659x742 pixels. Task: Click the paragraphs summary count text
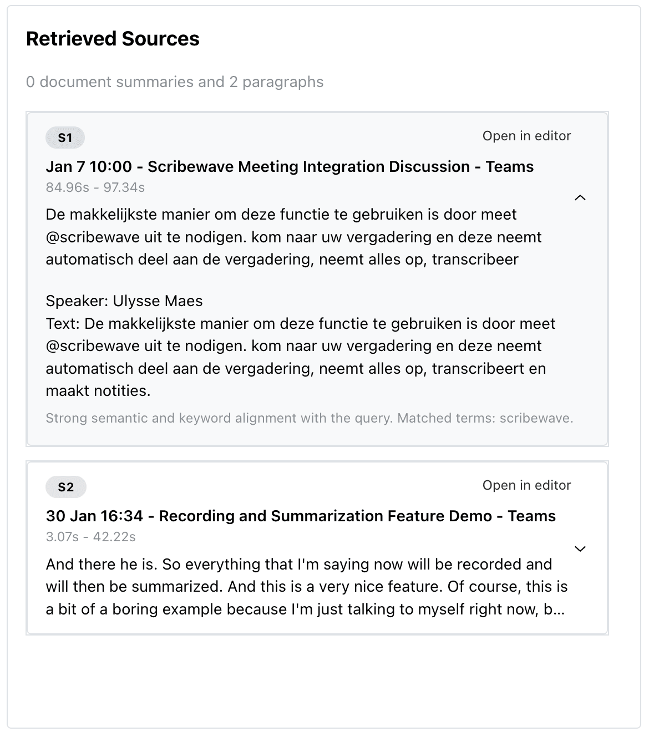point(175,82)
